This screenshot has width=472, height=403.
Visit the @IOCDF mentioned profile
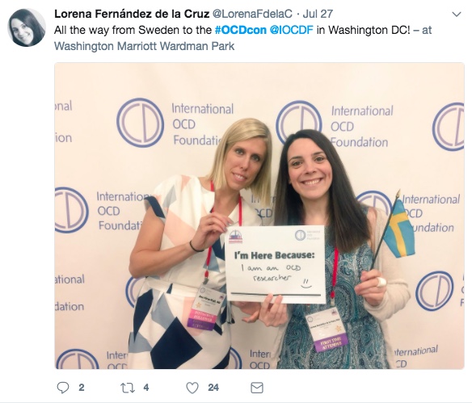tap(292, 30)
